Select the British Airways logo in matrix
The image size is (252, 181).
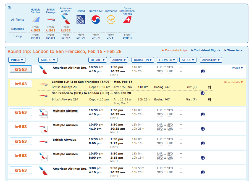[51, 20]
